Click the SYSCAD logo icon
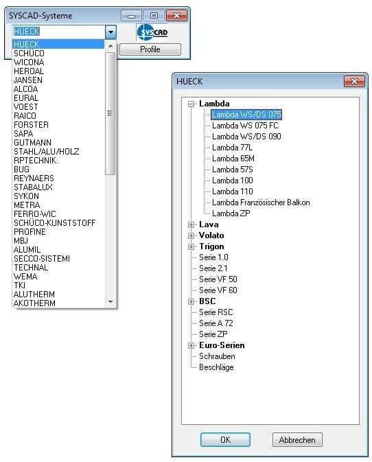372x462 pixels. pos(152,32)
